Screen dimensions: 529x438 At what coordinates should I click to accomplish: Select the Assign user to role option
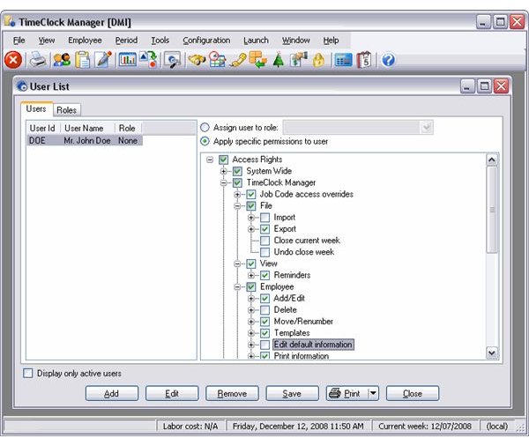(205, 128)
